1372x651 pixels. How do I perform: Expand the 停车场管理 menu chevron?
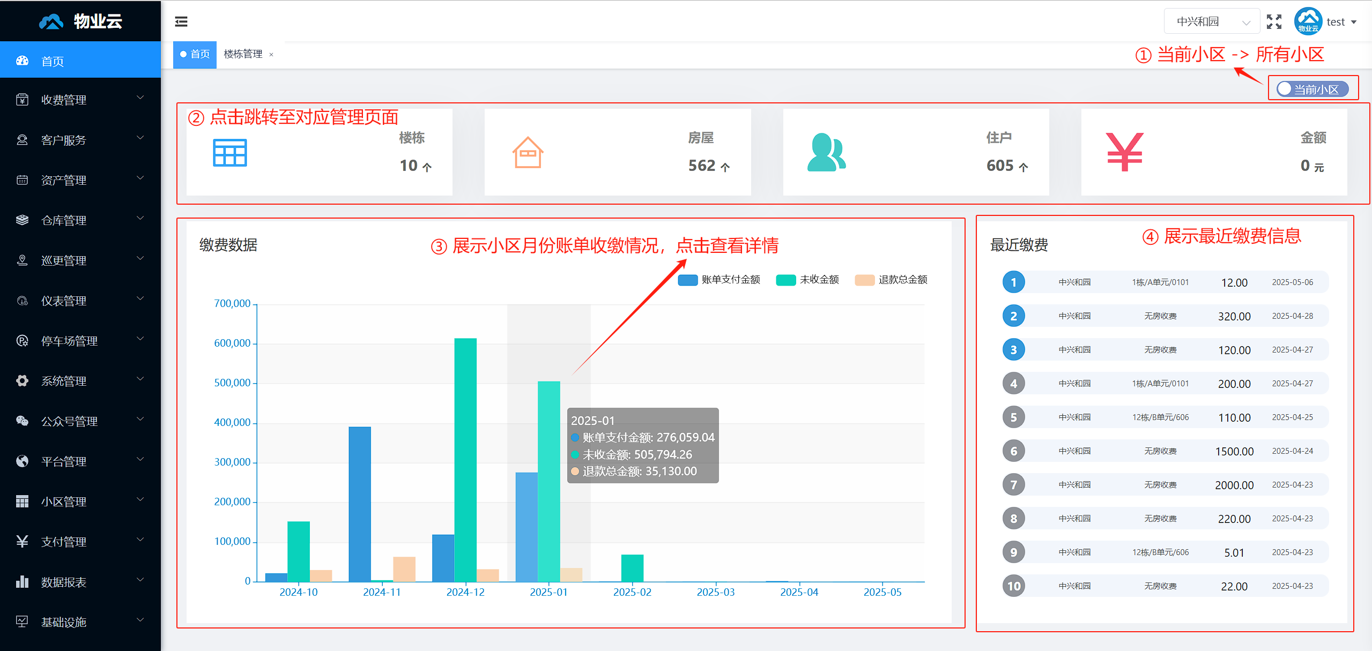(140, 339)
